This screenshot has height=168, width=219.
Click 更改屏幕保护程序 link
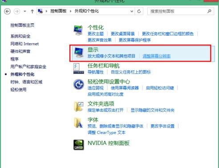click(x=135, y=40)
